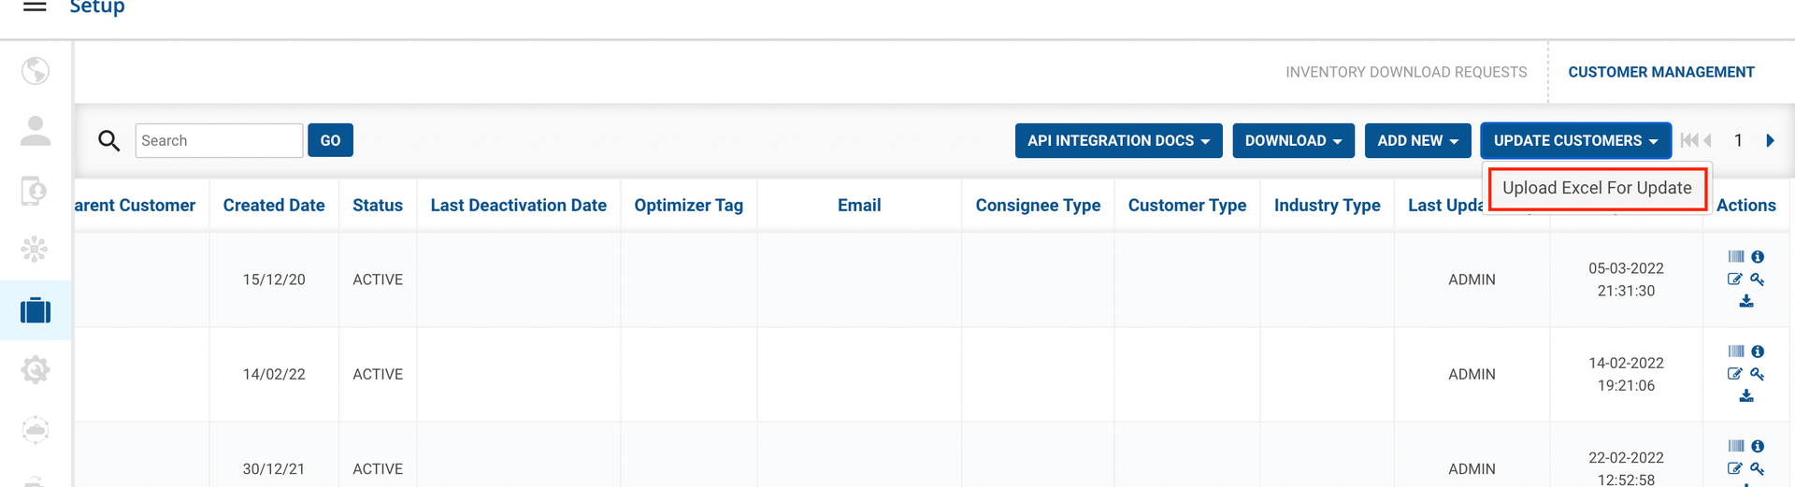This screenshot has height=487, width=1795.
Task: Edit the customer created on 15/12/20
Action: click(1735, 279)
